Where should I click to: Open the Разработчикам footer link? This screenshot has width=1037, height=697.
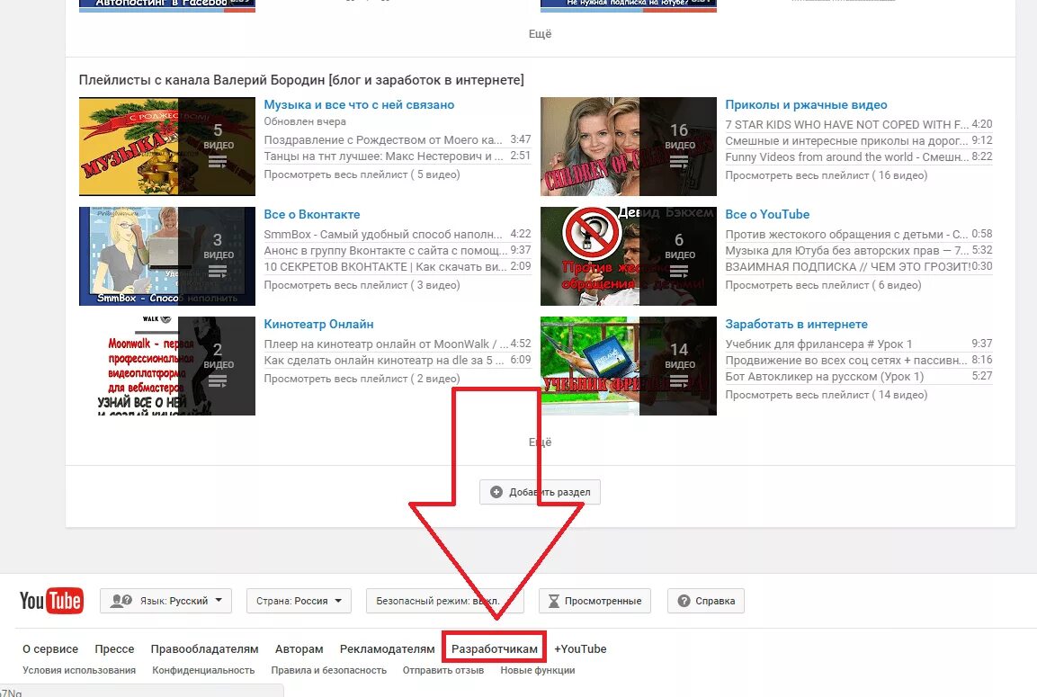coord(494,648)
